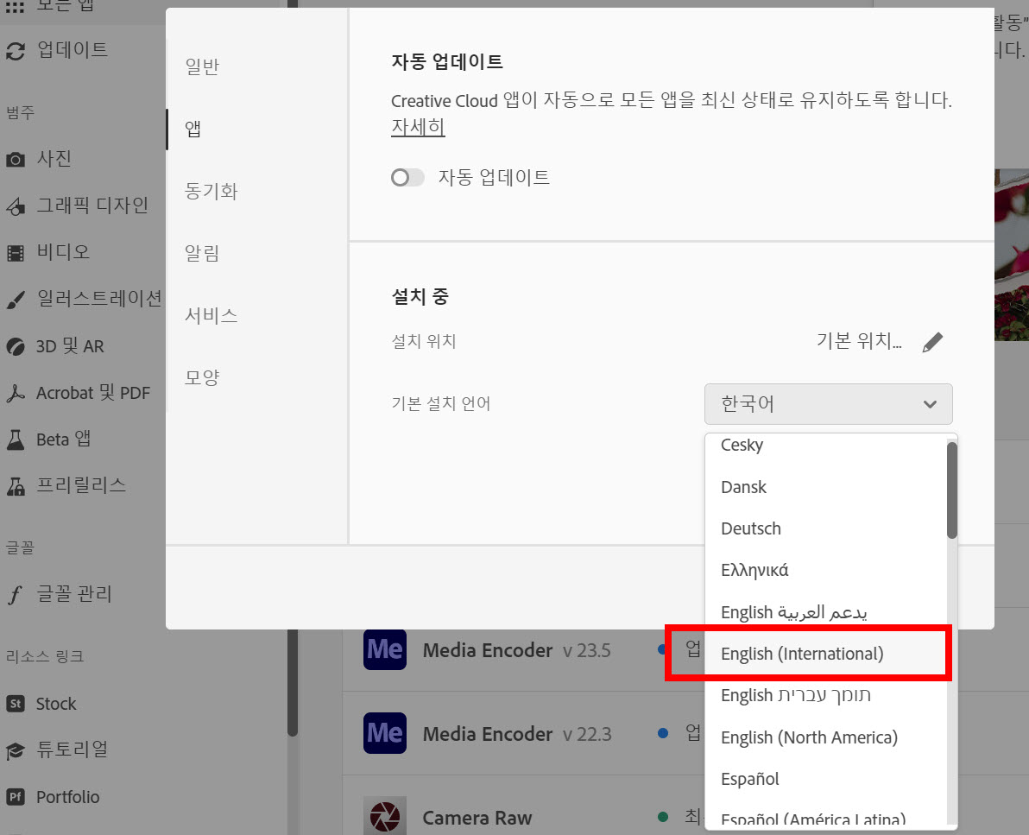This screenshot has height=835, width=1029.
Task: Click the Media Encoder v 23.5 row title
Action: tap(488, 650)
